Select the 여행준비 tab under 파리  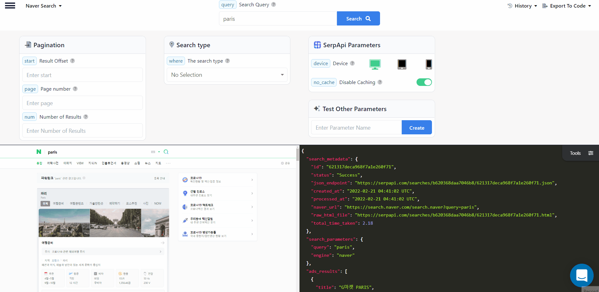click(x=59, y=204)
